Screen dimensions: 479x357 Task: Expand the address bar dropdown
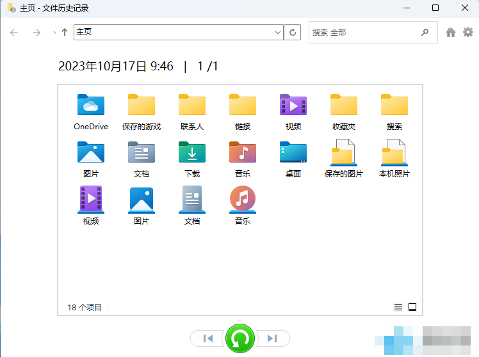278,32
